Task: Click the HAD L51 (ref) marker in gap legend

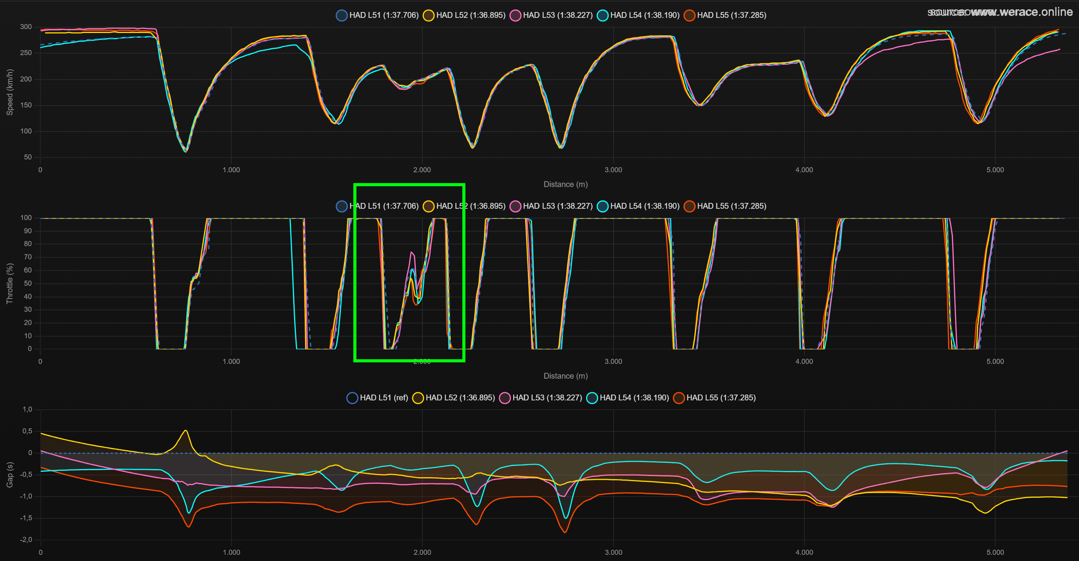Action: [352, 398]
